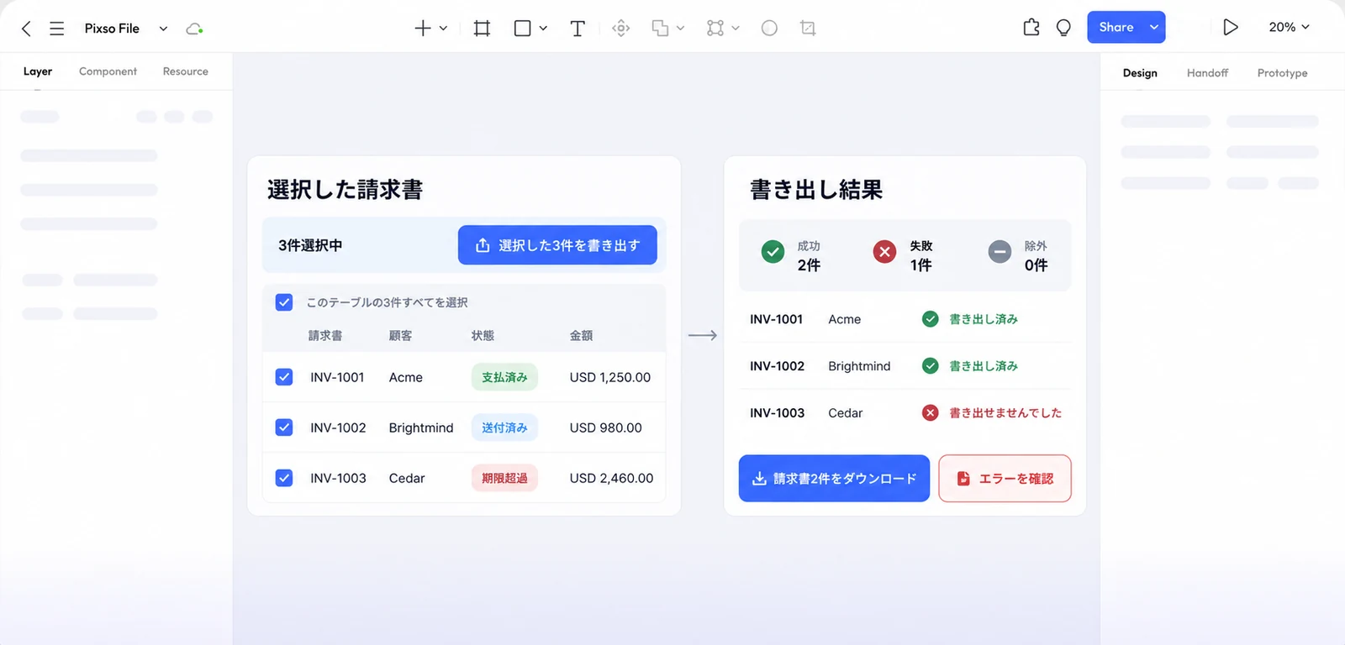This screenshot has width=1345, height=645.
Task: Open the 20% zoom level dropdown
Action: (1290, 27)
